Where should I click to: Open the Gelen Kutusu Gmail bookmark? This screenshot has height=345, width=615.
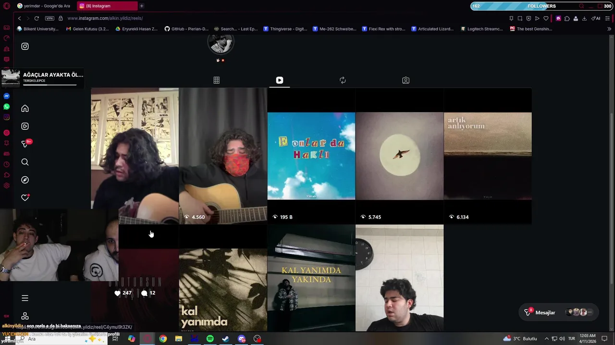pyautogui.click(x=87, y=29)
